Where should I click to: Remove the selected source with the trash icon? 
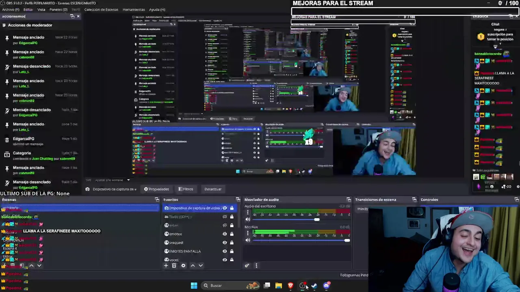click(x=174, y=266)
